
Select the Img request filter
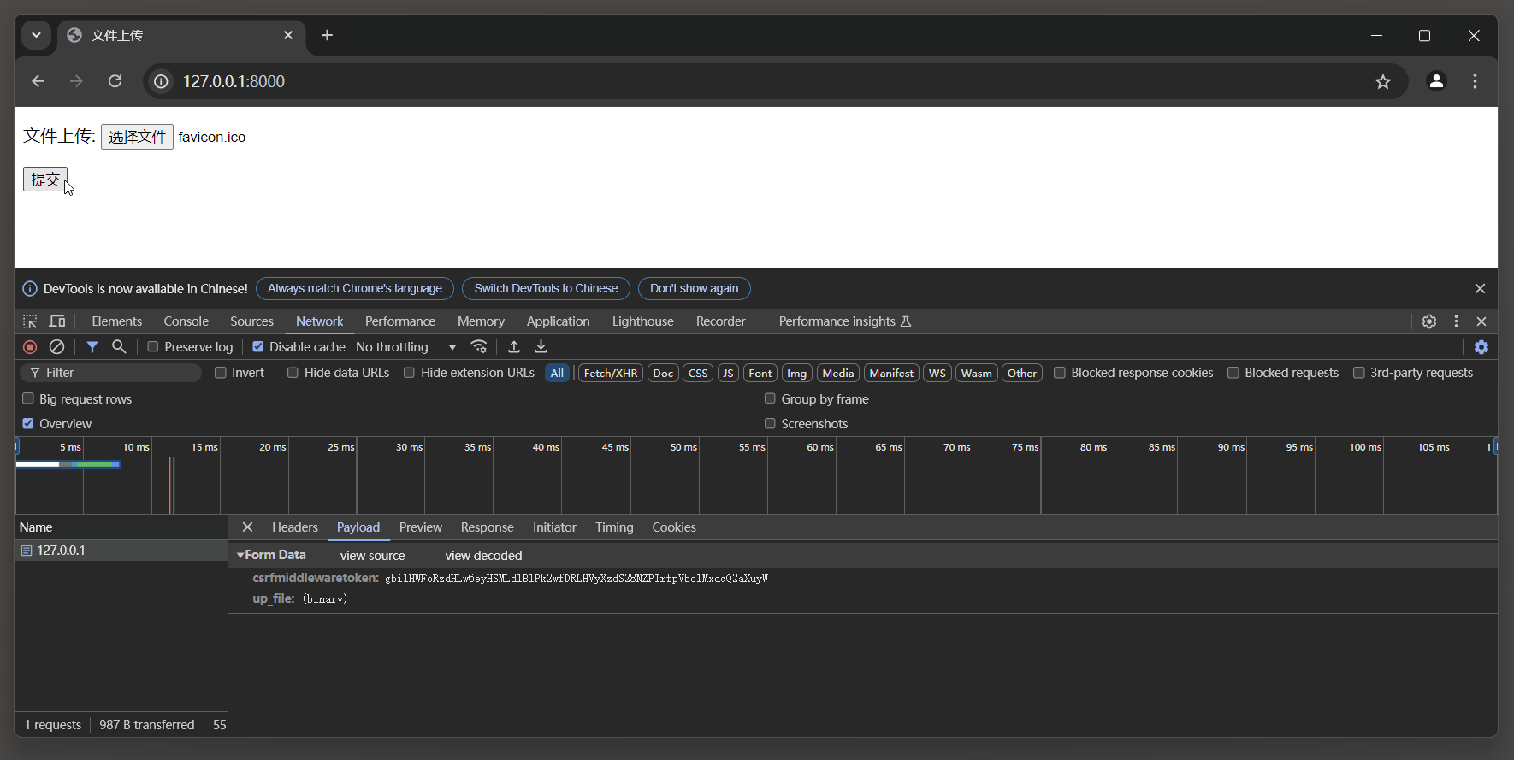coord(796,374)
